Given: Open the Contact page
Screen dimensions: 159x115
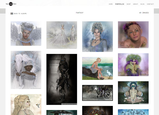Looking at the screenshot, I should (x=150, y=4).
